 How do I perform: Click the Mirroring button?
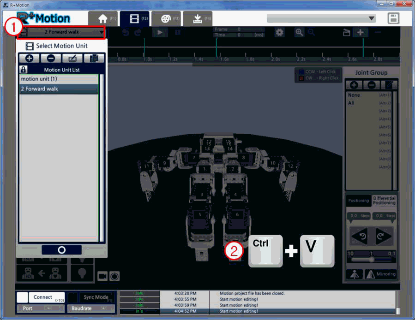380,274
